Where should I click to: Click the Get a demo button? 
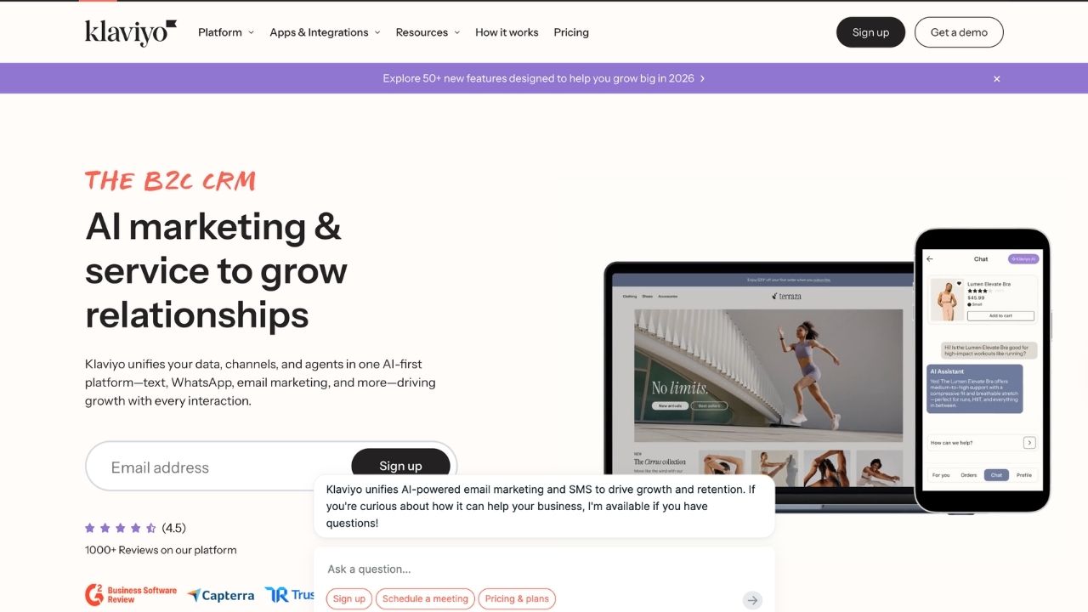coord(959,32)
